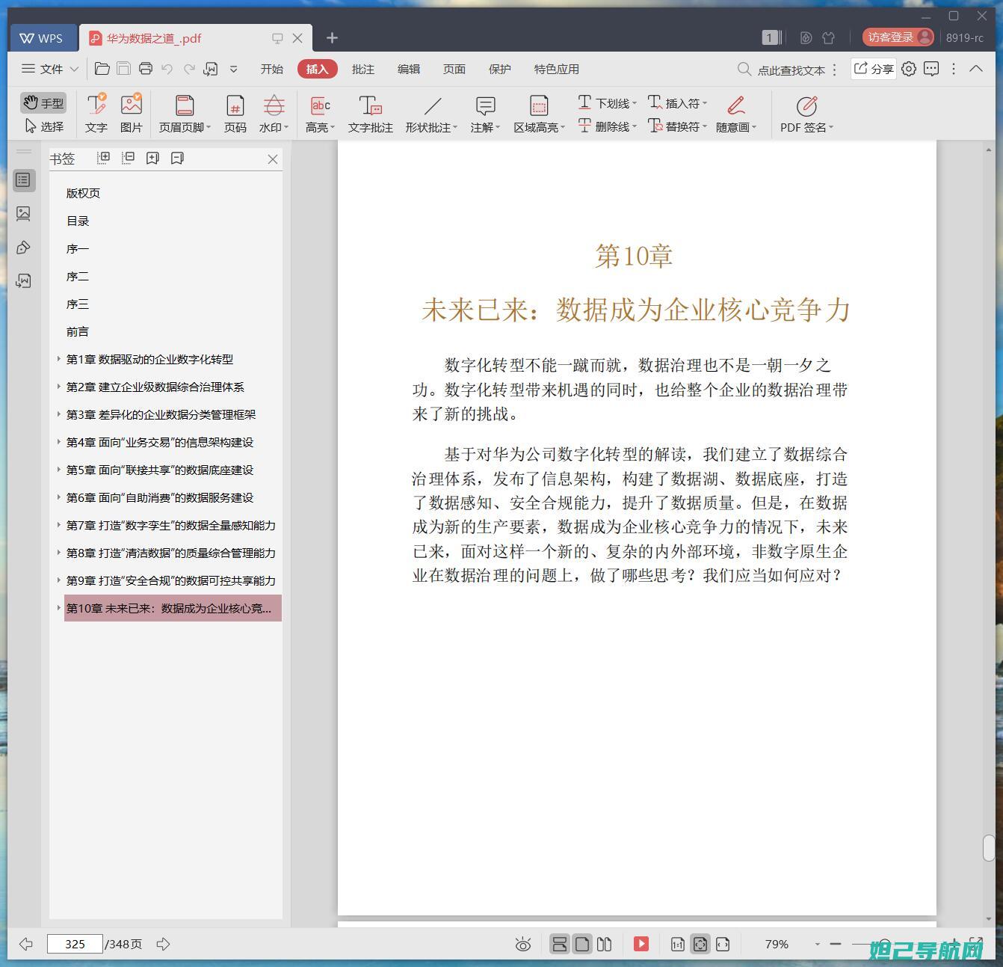Choose the 插入符 insert-caret tool
The height and width of the screenshot is (967, 1003).
[x=677, y=102]
